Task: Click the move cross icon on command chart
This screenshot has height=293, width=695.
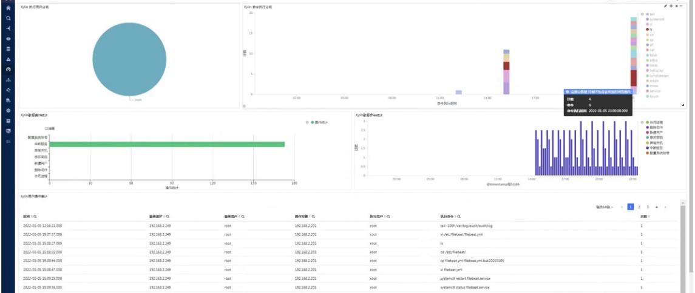Action: tap(671, 6)
